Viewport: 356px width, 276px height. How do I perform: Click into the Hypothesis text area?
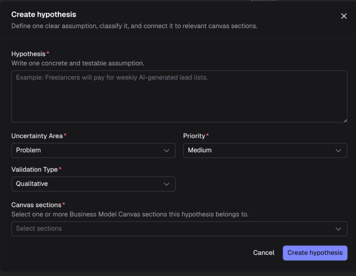179,96
